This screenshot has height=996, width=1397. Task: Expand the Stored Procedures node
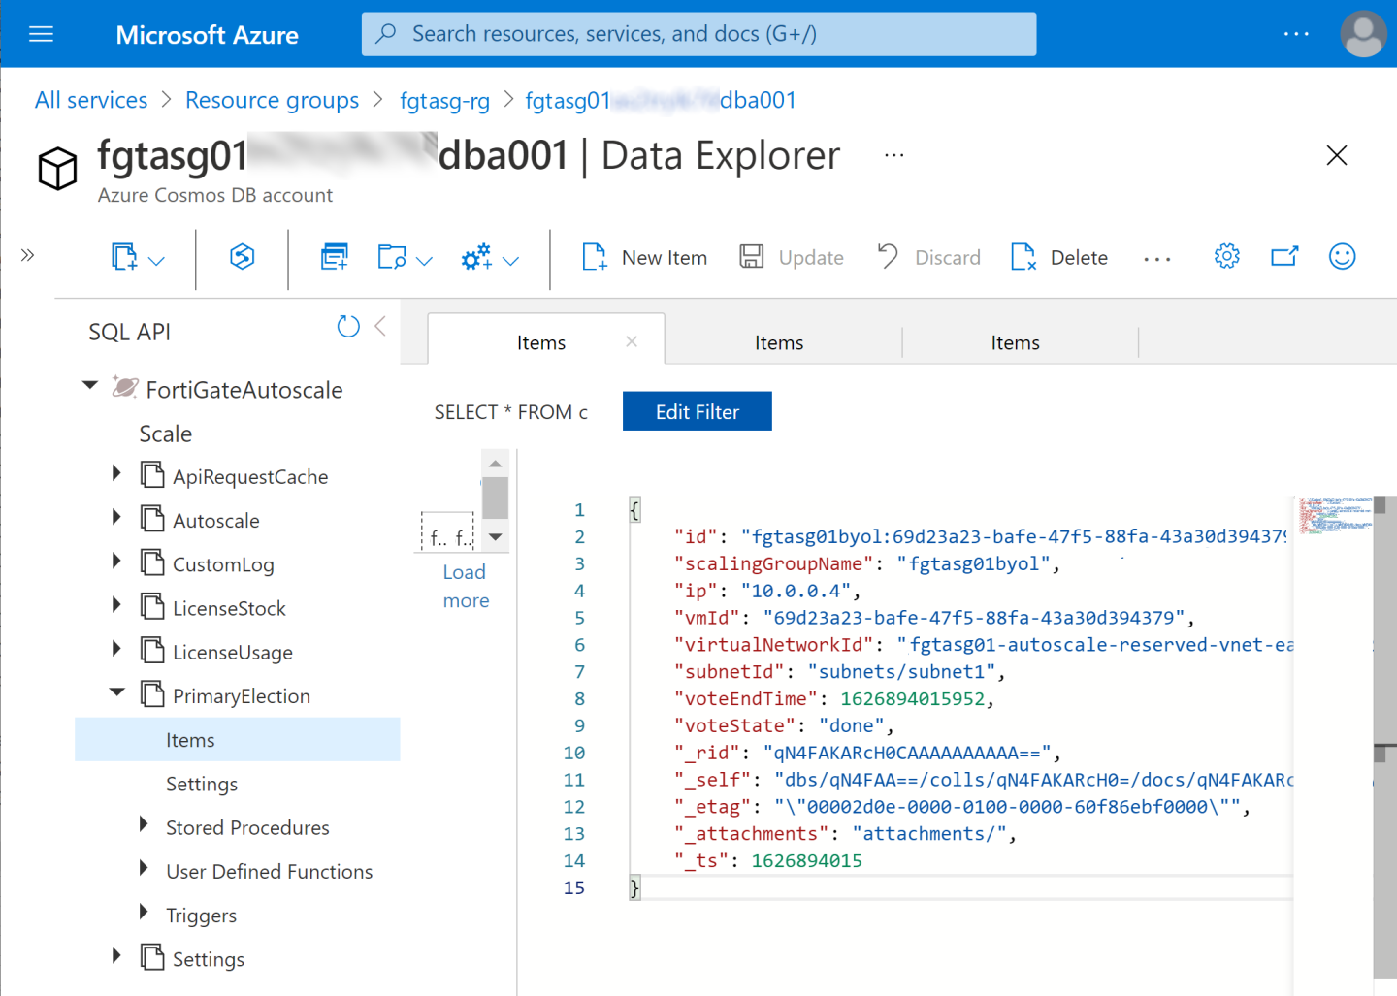tap(144, 824)
